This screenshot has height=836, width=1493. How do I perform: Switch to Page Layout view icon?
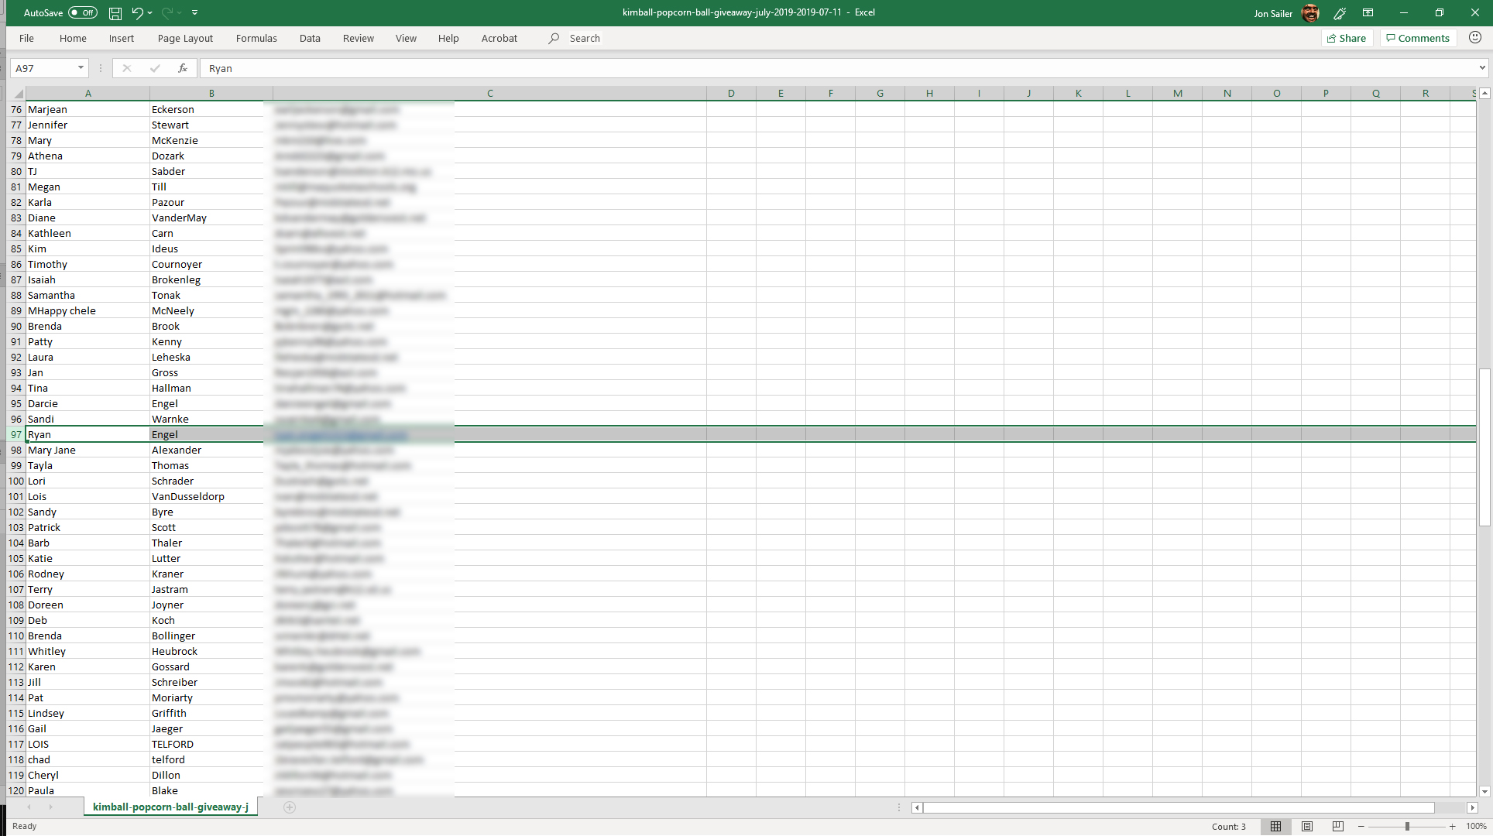coord(1307,826)
